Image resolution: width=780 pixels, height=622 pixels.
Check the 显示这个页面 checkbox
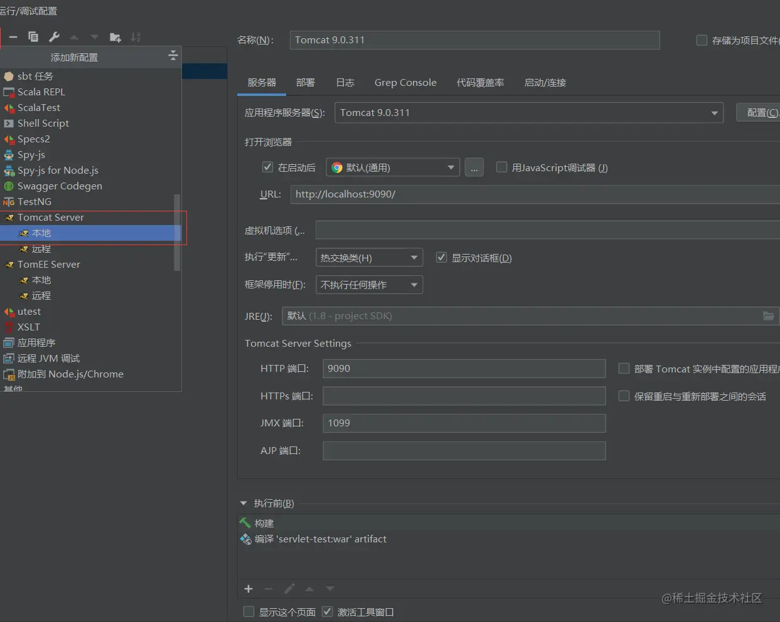point(248,611)
